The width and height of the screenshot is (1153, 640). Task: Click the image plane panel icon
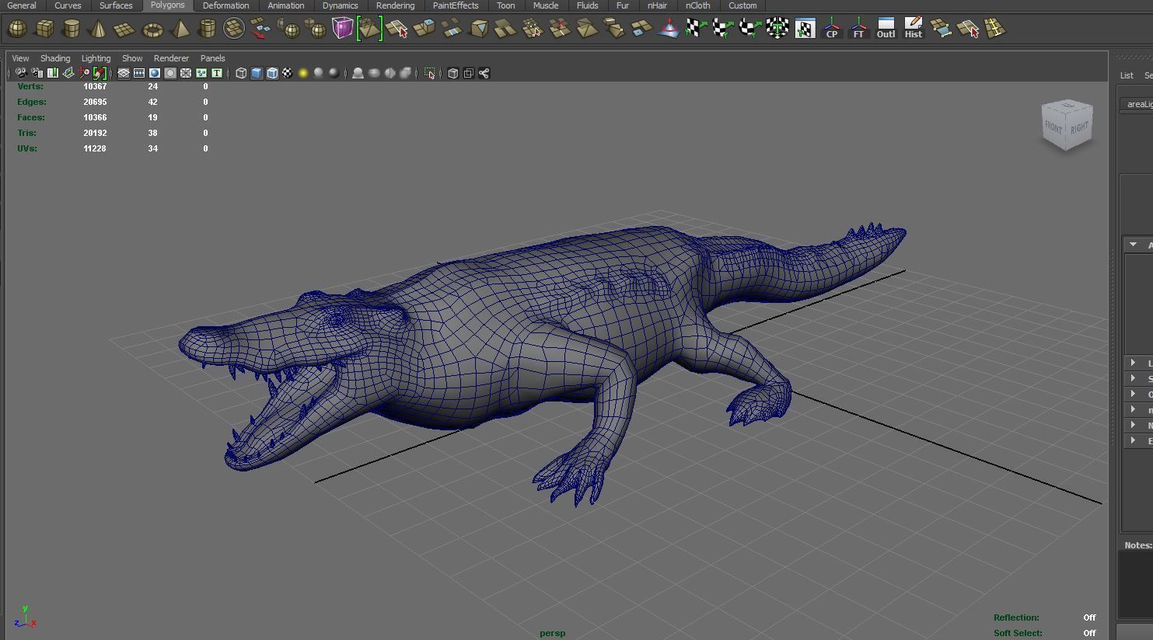[x=68, y=73]
